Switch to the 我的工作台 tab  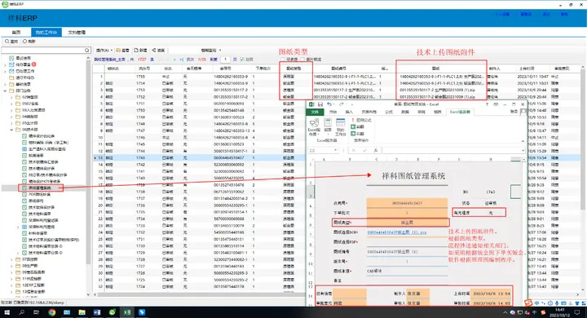46,33
